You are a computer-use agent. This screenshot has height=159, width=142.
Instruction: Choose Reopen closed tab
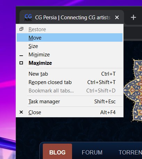70,82
